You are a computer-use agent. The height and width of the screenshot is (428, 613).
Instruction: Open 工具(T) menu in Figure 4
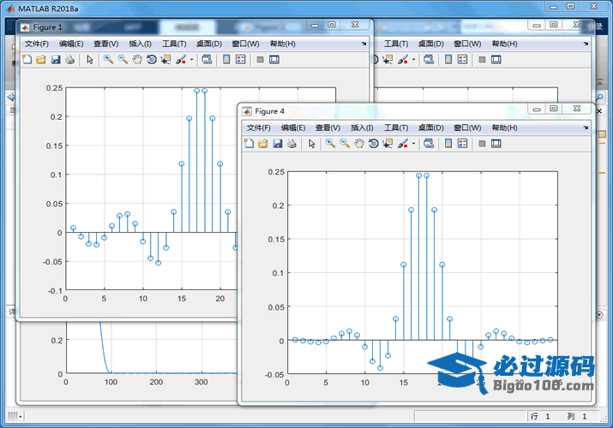396,128
